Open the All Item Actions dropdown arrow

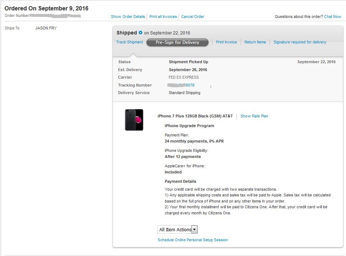(x=194, y=229)
